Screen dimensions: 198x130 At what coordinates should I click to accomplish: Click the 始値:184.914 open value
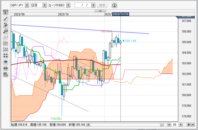19,125
